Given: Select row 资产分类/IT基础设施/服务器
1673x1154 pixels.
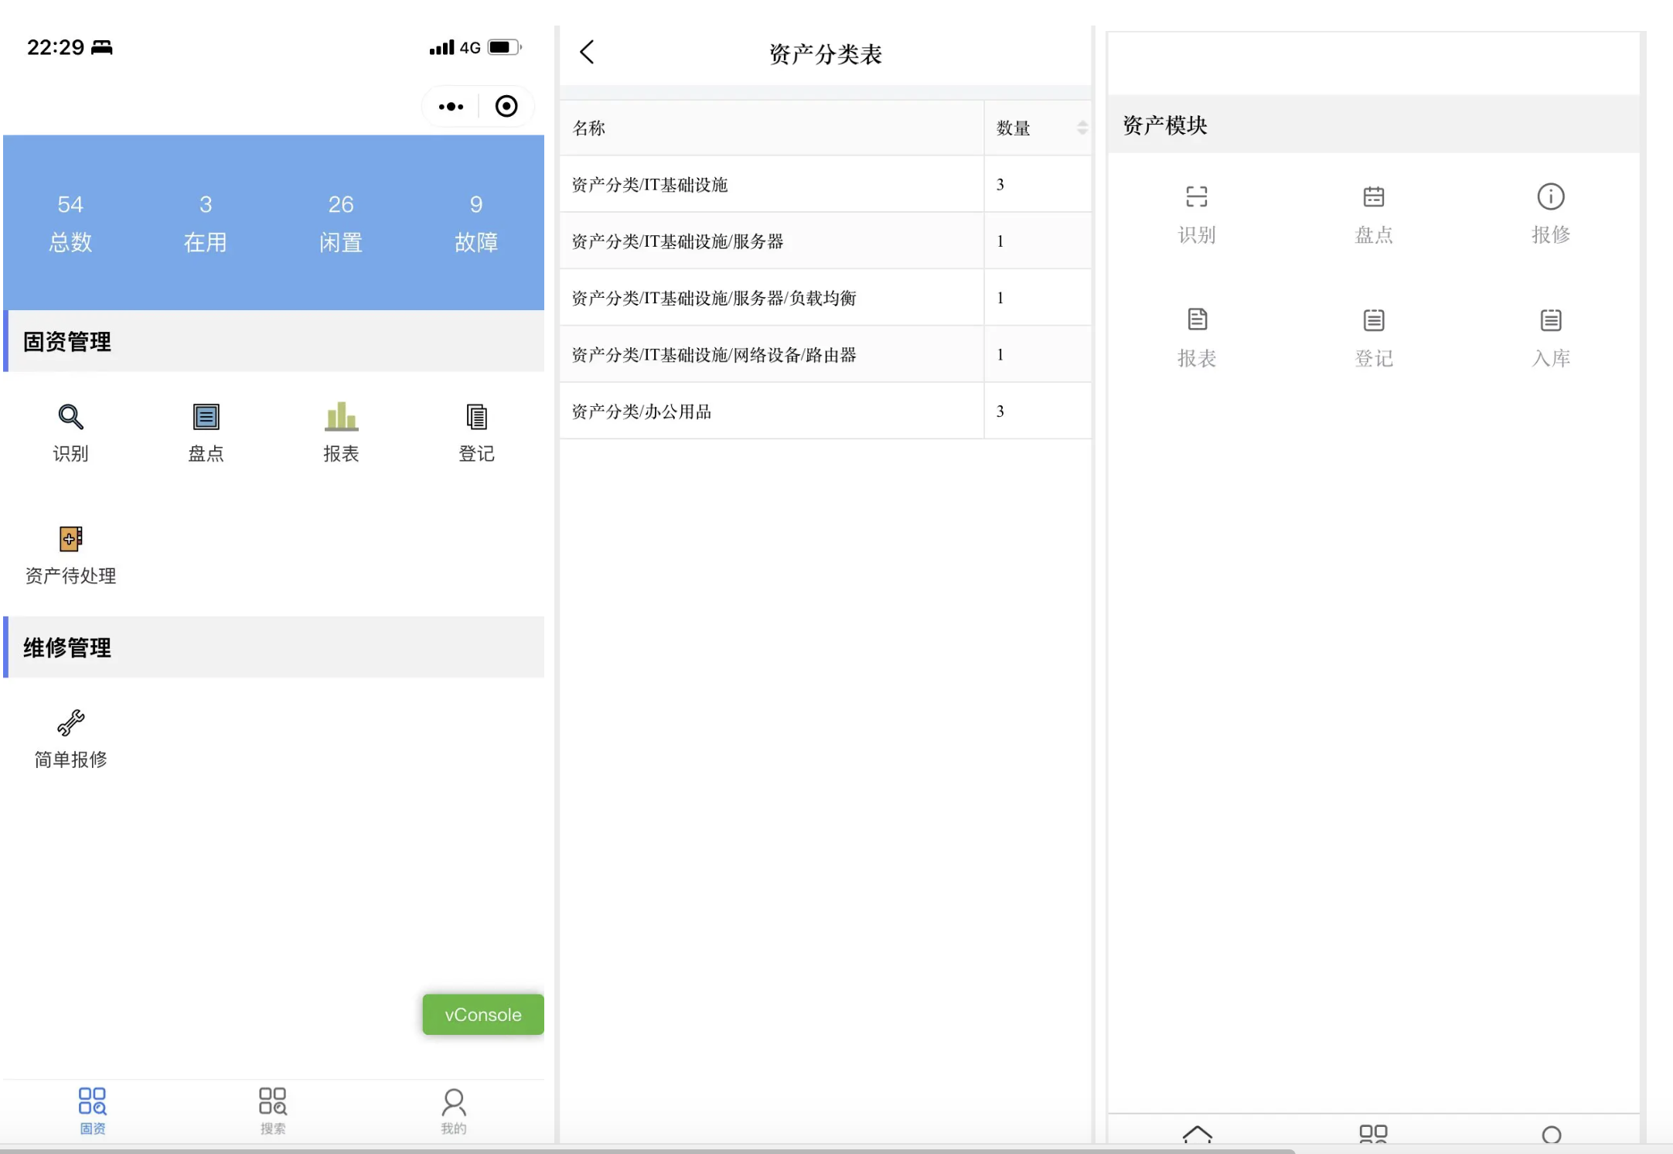Looking at the screenshot, I should (825, 241).
